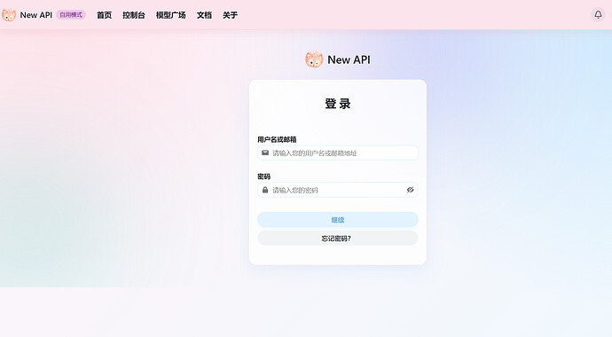Screen dimensions: 612x337
Task: Click the lock icon in password field
Action: (265, 190)
